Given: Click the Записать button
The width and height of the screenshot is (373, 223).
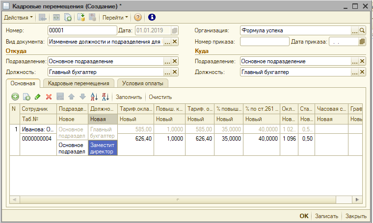Looking at the screenshot, I should tap(326, 216).
